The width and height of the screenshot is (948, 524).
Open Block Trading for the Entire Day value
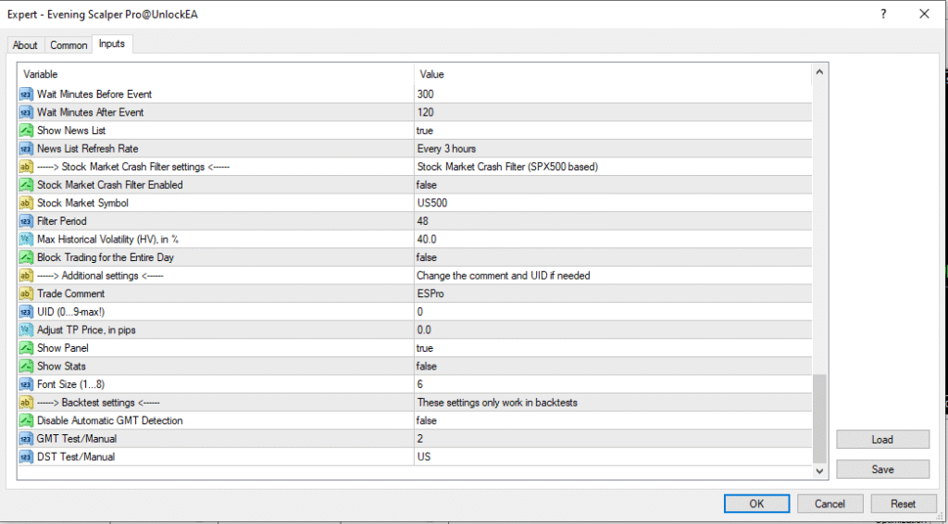click(x=611, y=257)
